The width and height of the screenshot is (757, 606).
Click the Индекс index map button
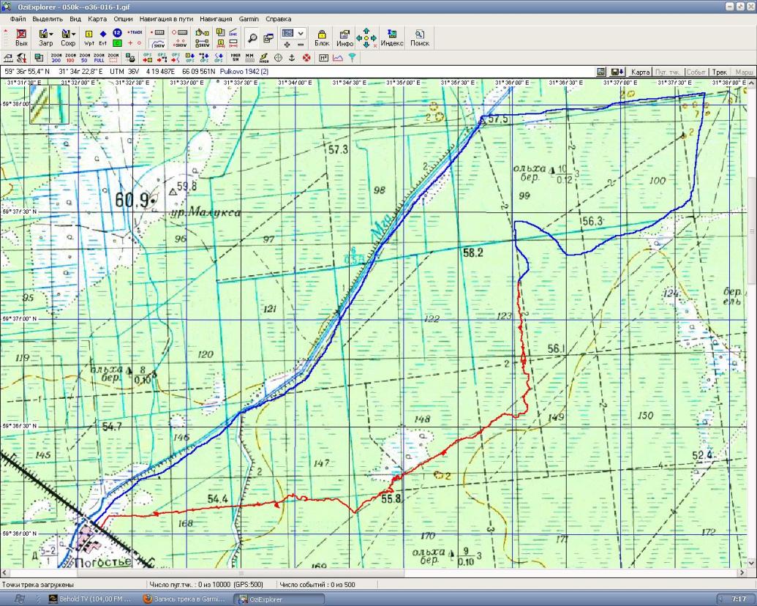pos(392,37)
